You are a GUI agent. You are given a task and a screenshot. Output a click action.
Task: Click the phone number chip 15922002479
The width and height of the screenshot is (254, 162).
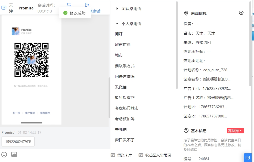click(x=18, y=142)
